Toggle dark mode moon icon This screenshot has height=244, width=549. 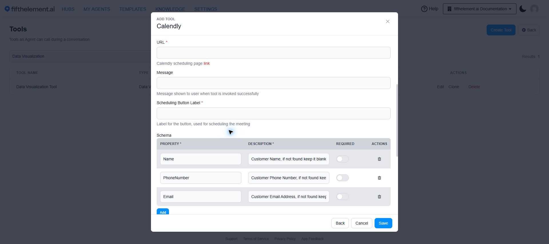[523, 9]
